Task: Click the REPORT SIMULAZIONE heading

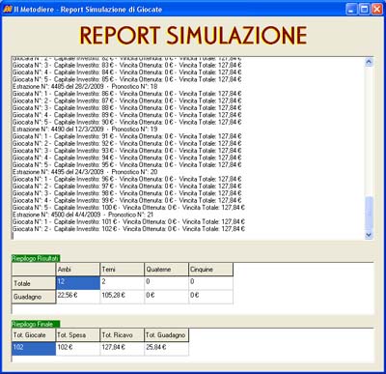Action: 193,36
